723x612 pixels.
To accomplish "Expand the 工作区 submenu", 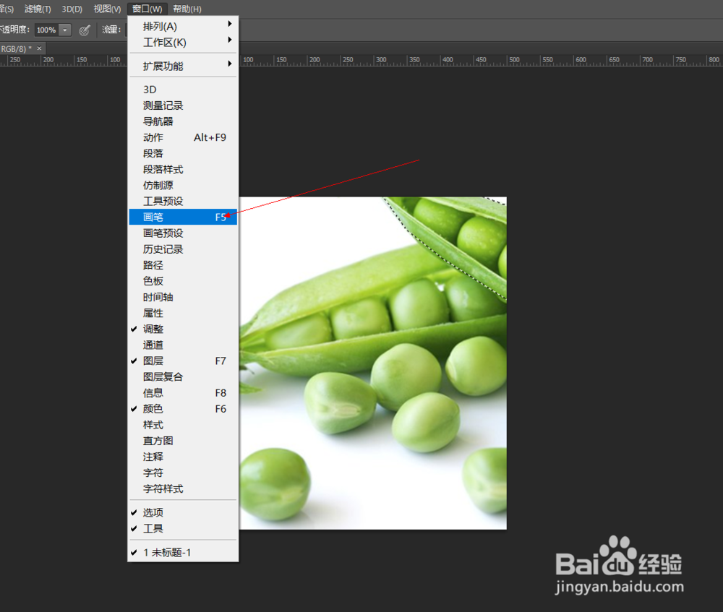I will pyautogui.click(x=181, y=43).
